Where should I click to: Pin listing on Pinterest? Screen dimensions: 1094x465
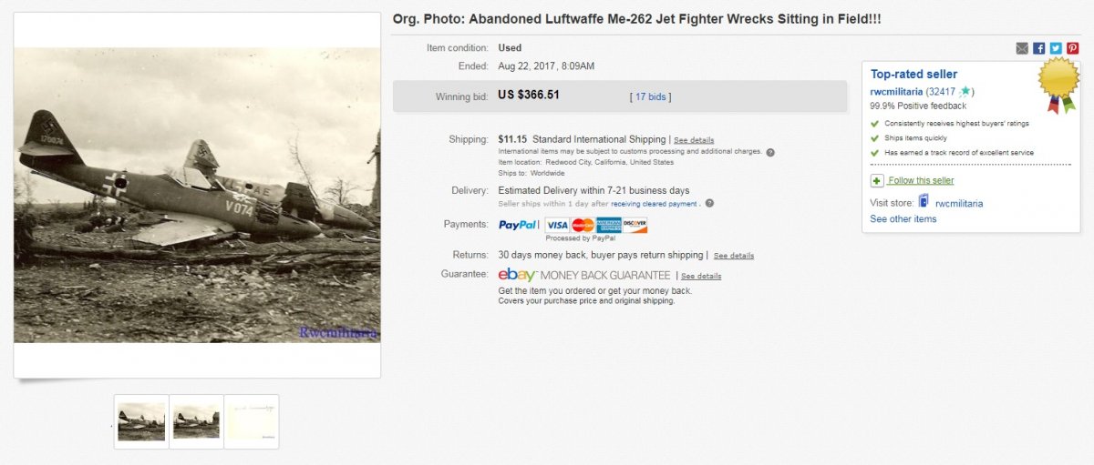coord(1072,48)
